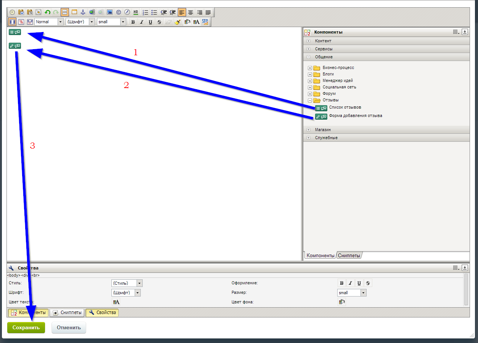Undo the last action
Screen dimensions: 478x343
coord(47,12)
